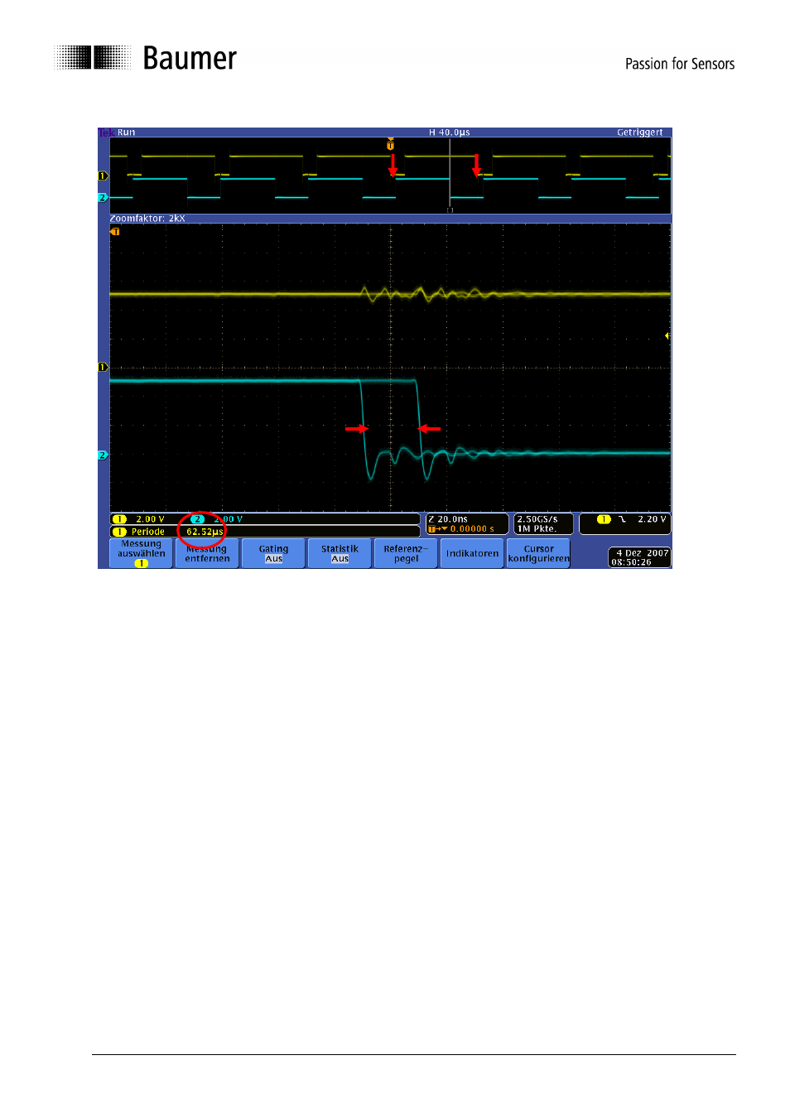This screenshot has height=1118, width=790.
Task: Click the Getriggert status label
Action: point(640,133)
